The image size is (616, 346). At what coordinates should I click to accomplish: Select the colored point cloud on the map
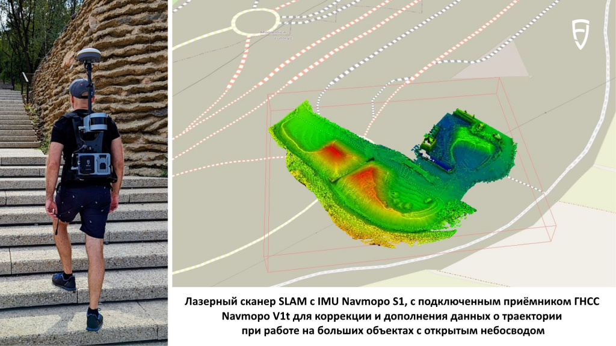[392, 175]
